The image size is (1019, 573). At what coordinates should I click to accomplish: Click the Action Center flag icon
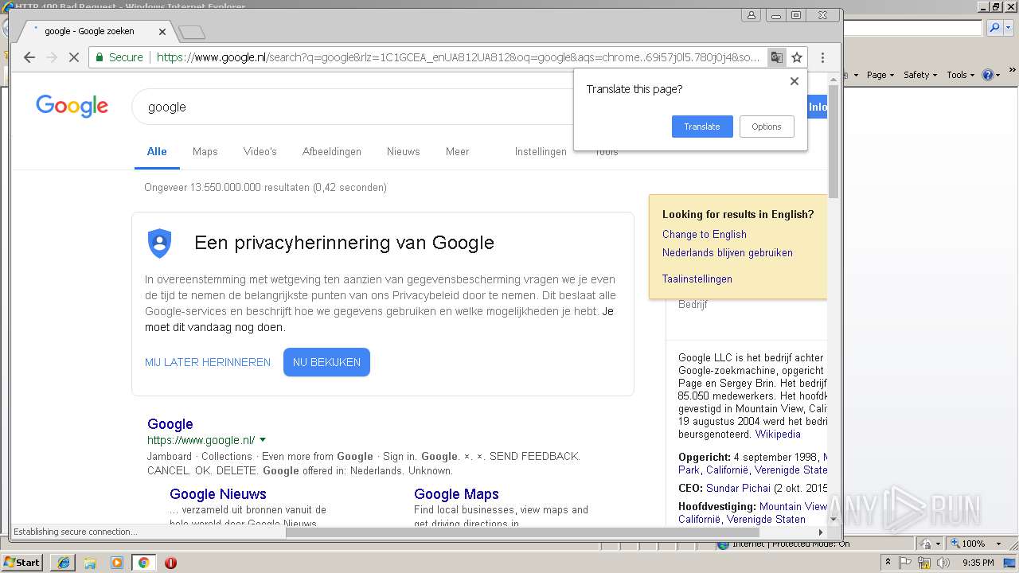[905, 563]
